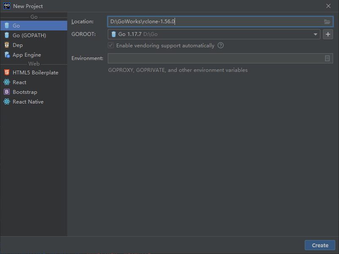Viewport: 339px width, 254px height.
Task: Click the Go (GOPATH) gopher icon
Action: pyautogui.click(x=7, y=35)
